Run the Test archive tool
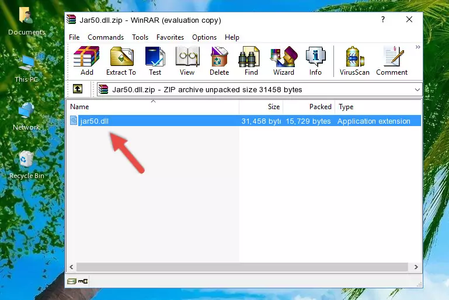This screenshot has width=449, height=300. [155, 61]
